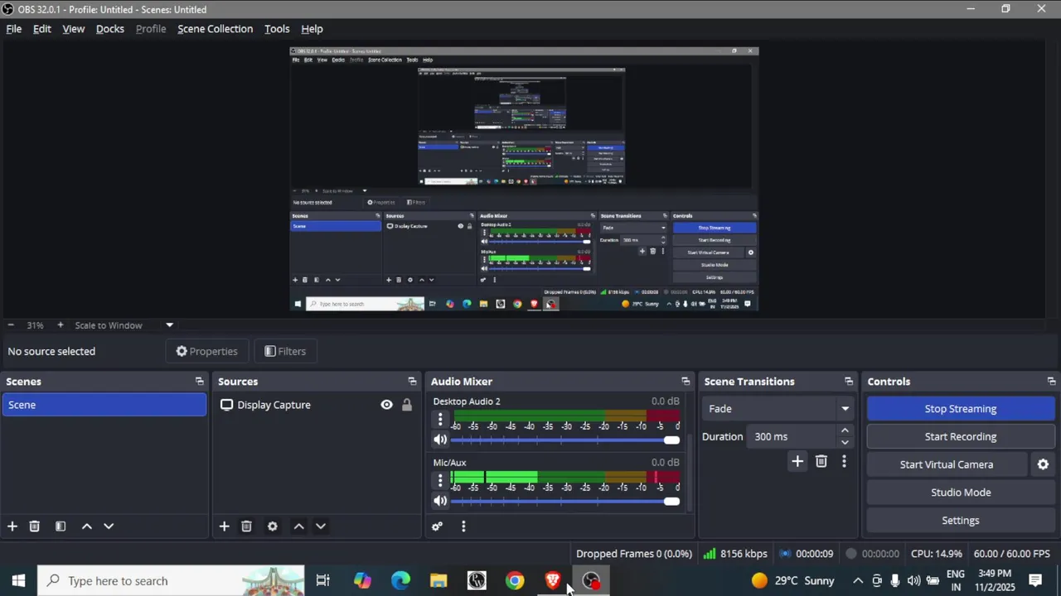
Task: Open Windows Start menu
Action: (x=18, y=581)
